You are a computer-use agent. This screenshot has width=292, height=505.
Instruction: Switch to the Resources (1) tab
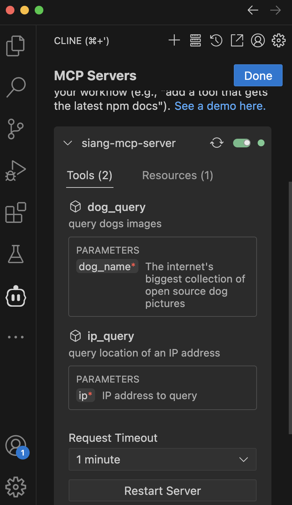177,176
